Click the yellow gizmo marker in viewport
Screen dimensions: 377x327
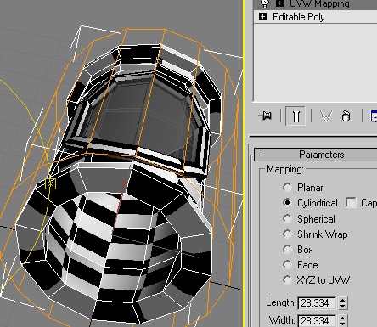coord(51,183)
